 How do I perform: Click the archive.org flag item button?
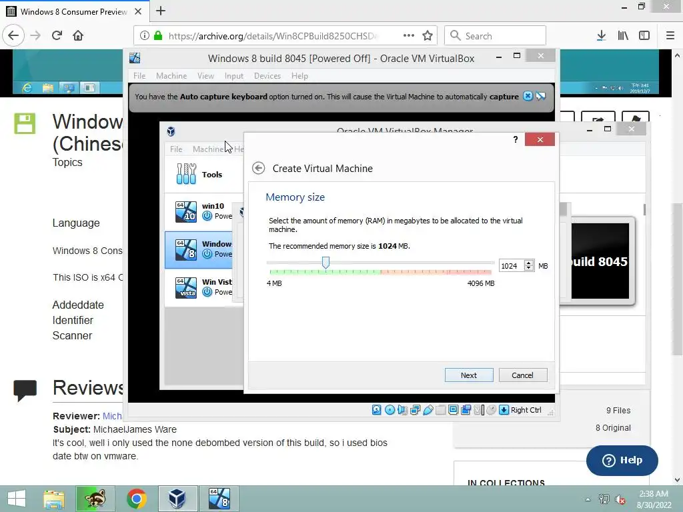click(636, 117)
